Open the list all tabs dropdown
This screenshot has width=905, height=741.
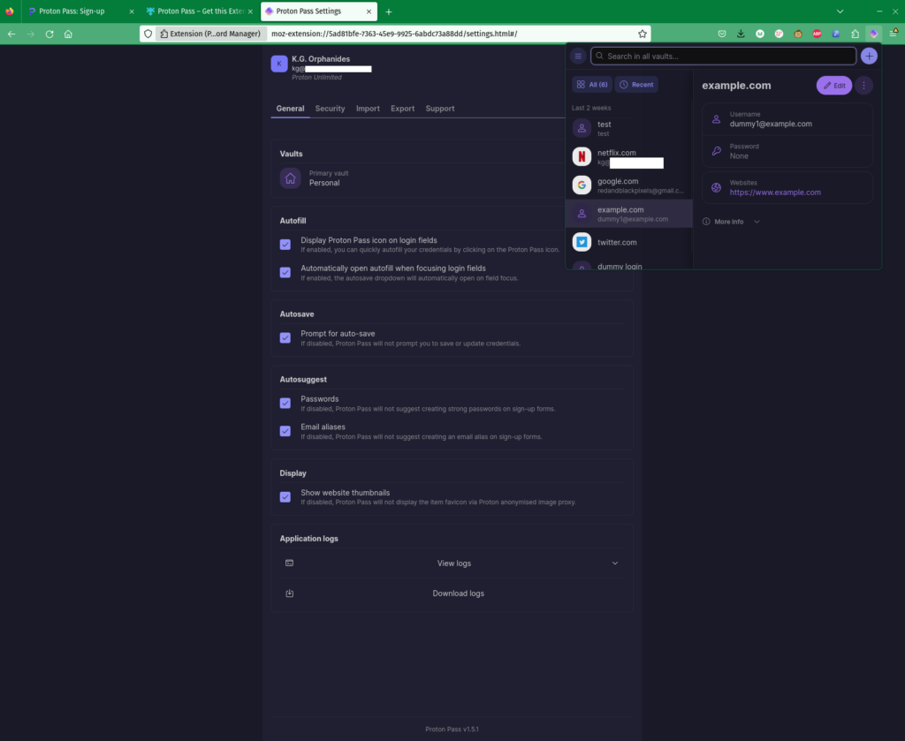840,11
